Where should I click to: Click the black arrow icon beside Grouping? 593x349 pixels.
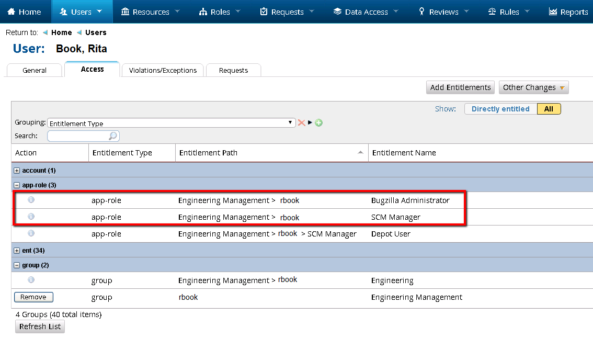[310, 122]
